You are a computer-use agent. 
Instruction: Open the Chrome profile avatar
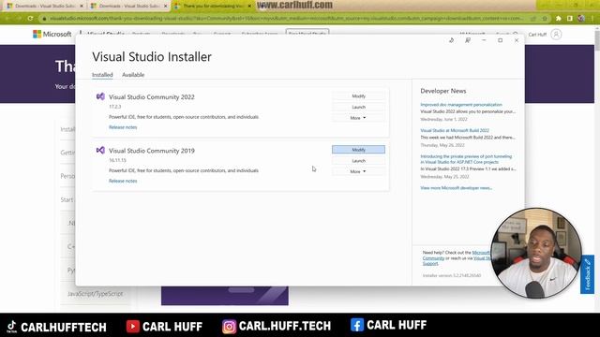tap(581, 19)
